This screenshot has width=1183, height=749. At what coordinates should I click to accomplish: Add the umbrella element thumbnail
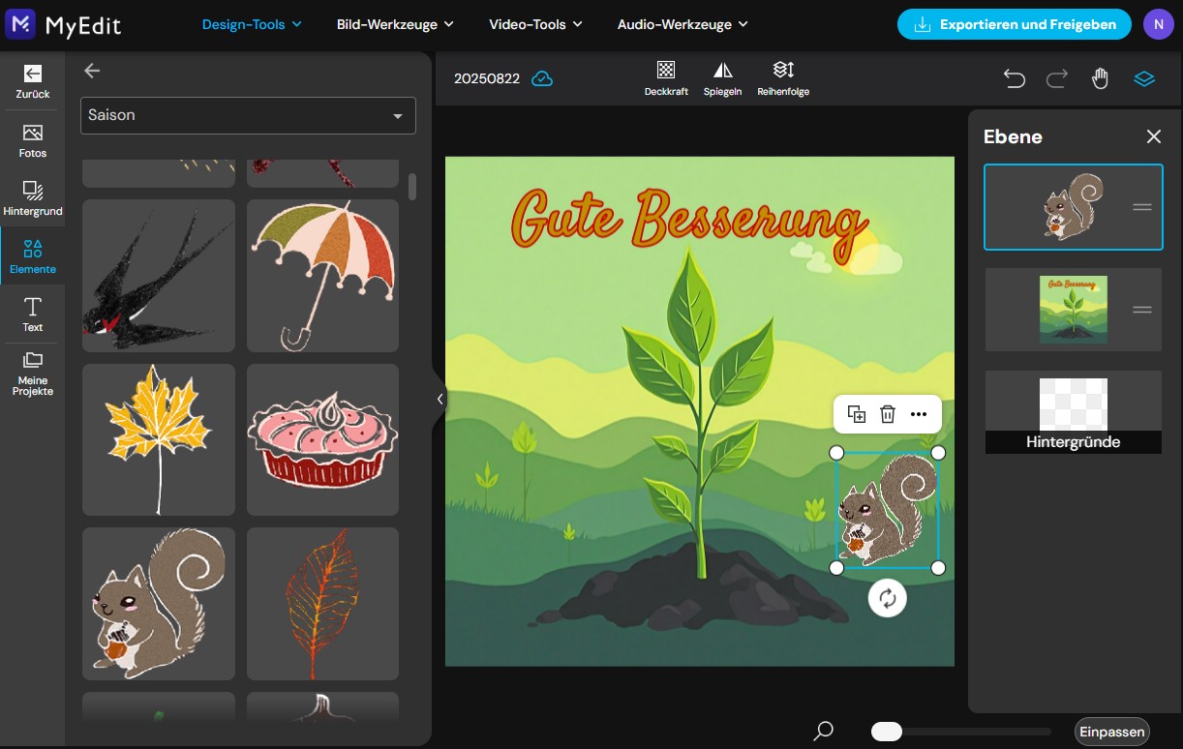coord(322,276)
